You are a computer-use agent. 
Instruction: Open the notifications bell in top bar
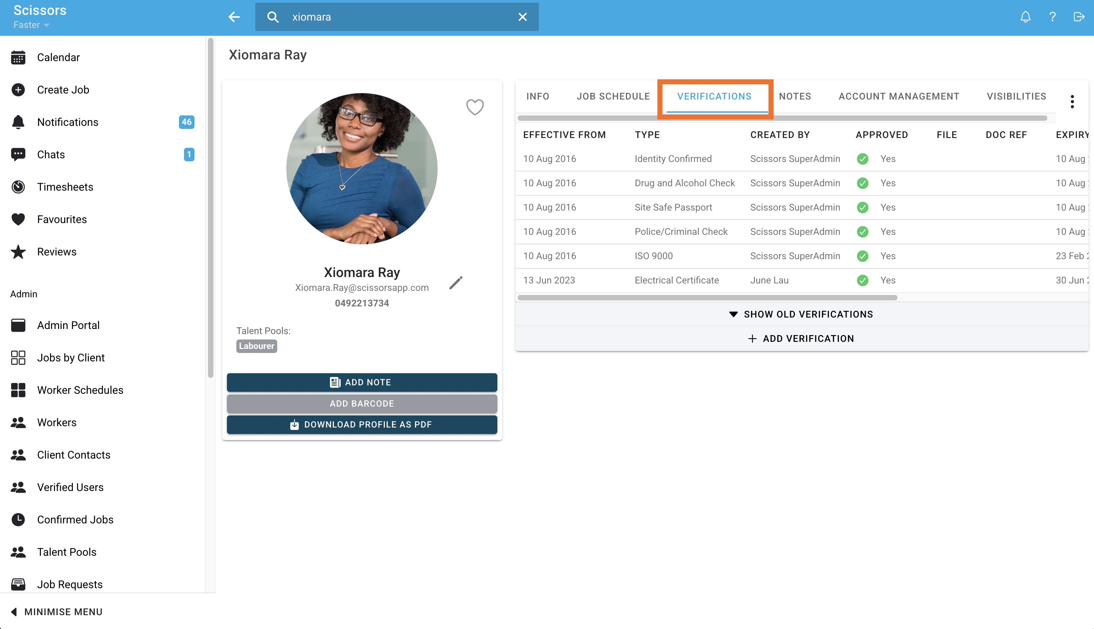1025,17
